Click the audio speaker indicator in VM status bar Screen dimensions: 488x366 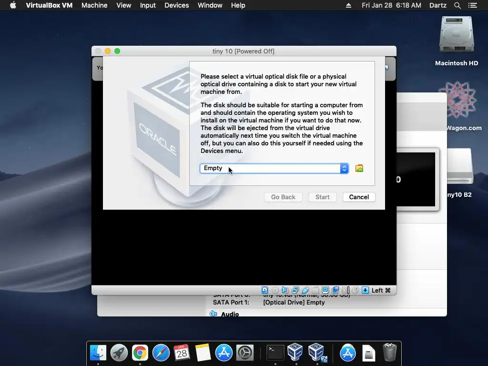pos(285,290)
